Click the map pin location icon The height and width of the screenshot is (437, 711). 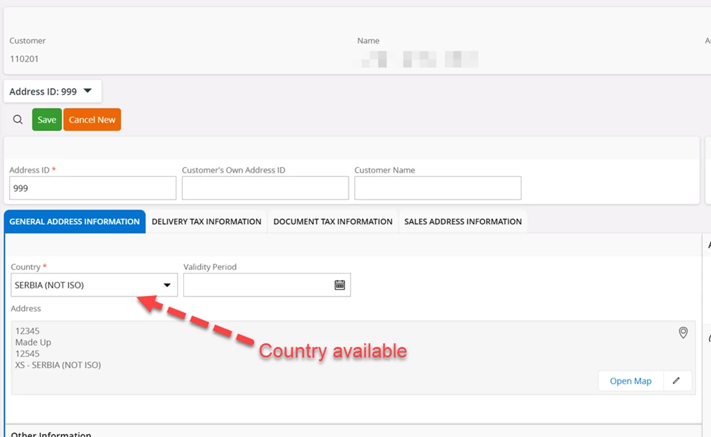[683, 332]
